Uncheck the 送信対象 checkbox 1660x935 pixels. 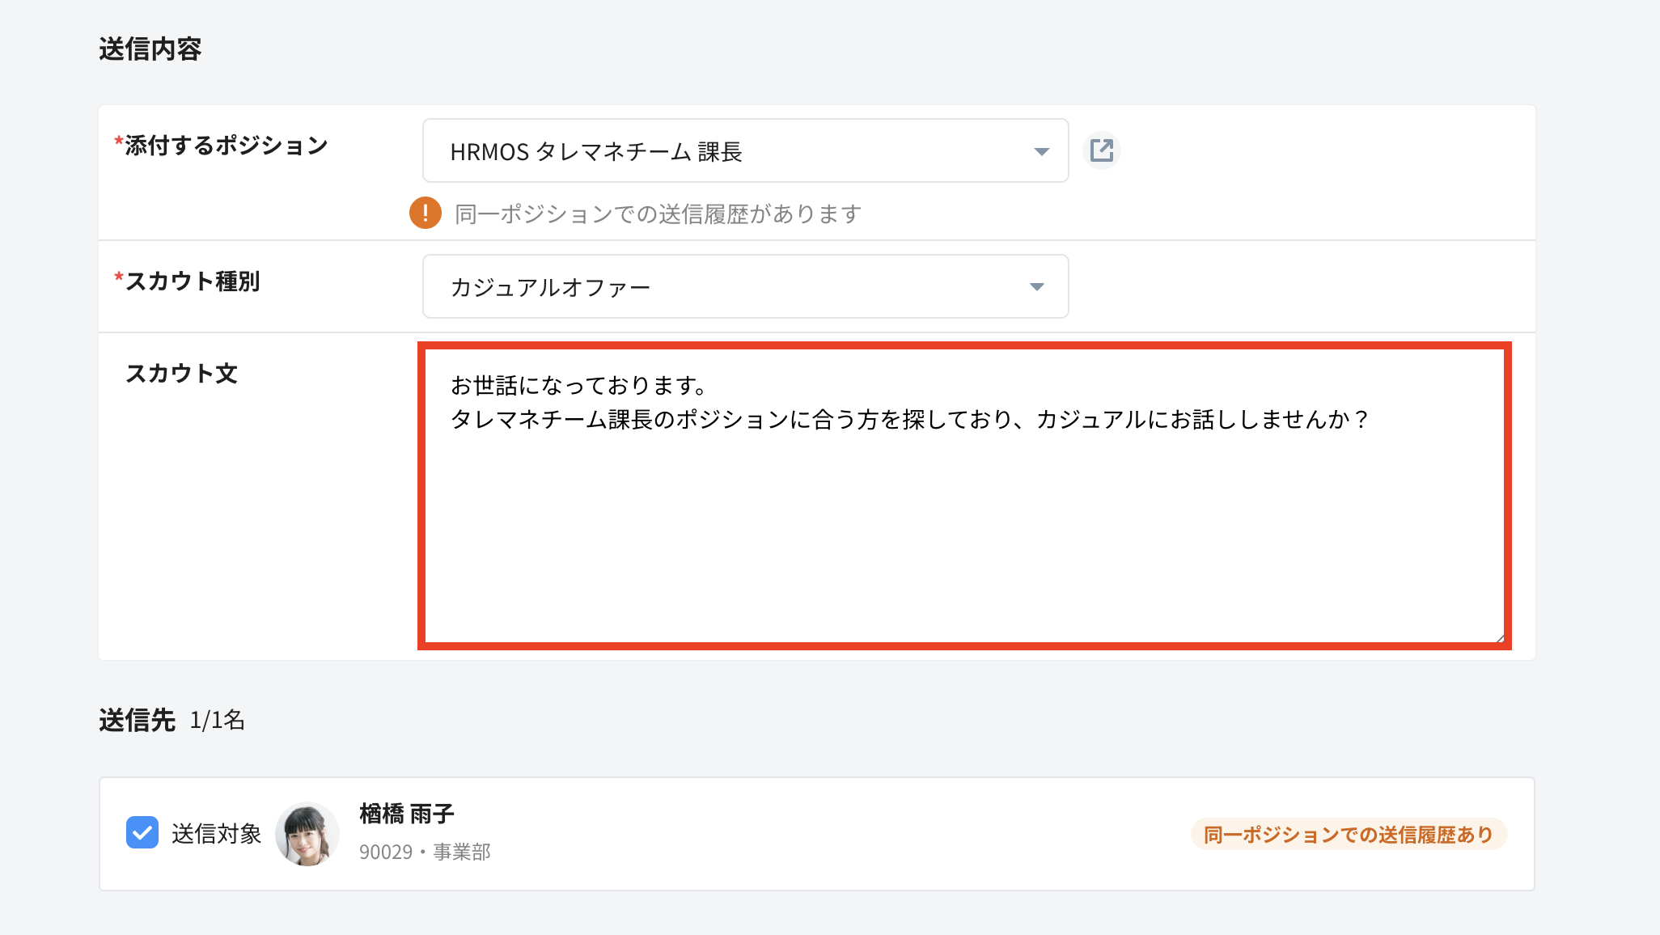142,833
